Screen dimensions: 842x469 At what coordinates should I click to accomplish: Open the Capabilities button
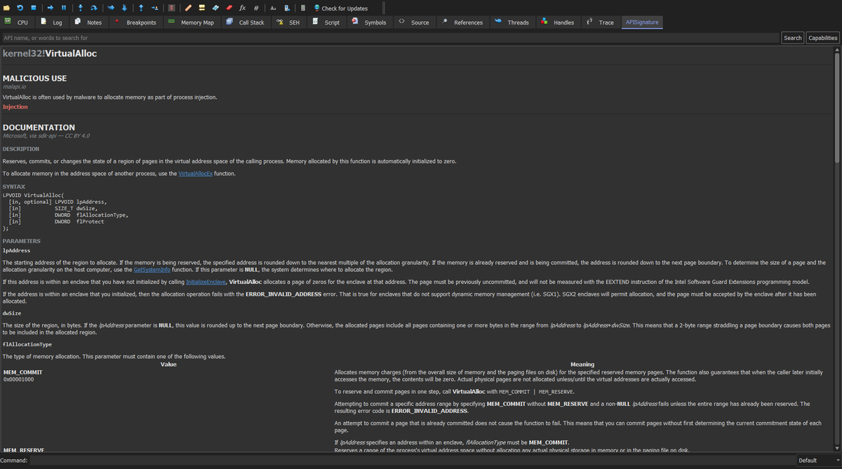click(x=822, y=38)
